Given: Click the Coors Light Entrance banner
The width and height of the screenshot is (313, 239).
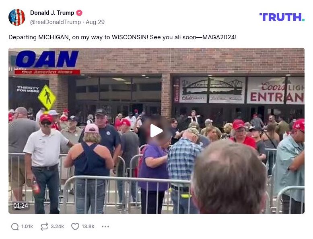Looking at the screenshot, I should point(276,91).
